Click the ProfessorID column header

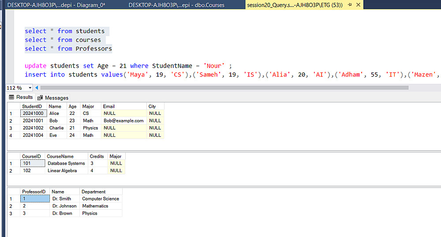pyautogui.click(x=34, y=192)
